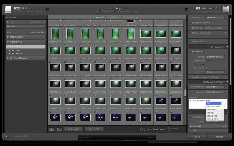
Task: Switch to the New Photos tab
Action: (x=113, y=18)
